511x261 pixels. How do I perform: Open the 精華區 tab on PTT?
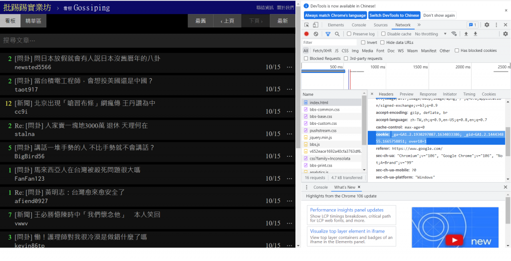[x=33, y=21]
